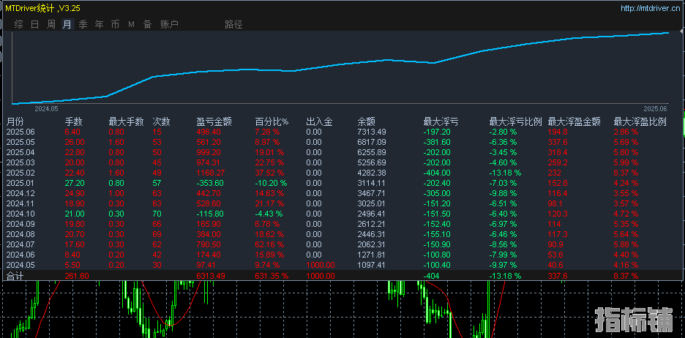
Task: Click the 次数 column header
Action: click(161, 122)
